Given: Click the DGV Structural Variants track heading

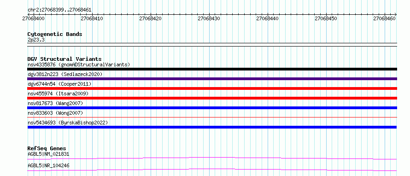Looking at the screenshot, I should (x=64, y=59).
